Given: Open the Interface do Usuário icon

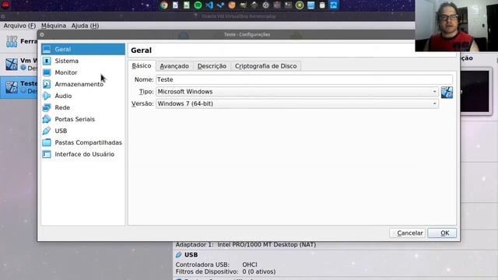Looking at the screenshot, I should click(47, 154).
